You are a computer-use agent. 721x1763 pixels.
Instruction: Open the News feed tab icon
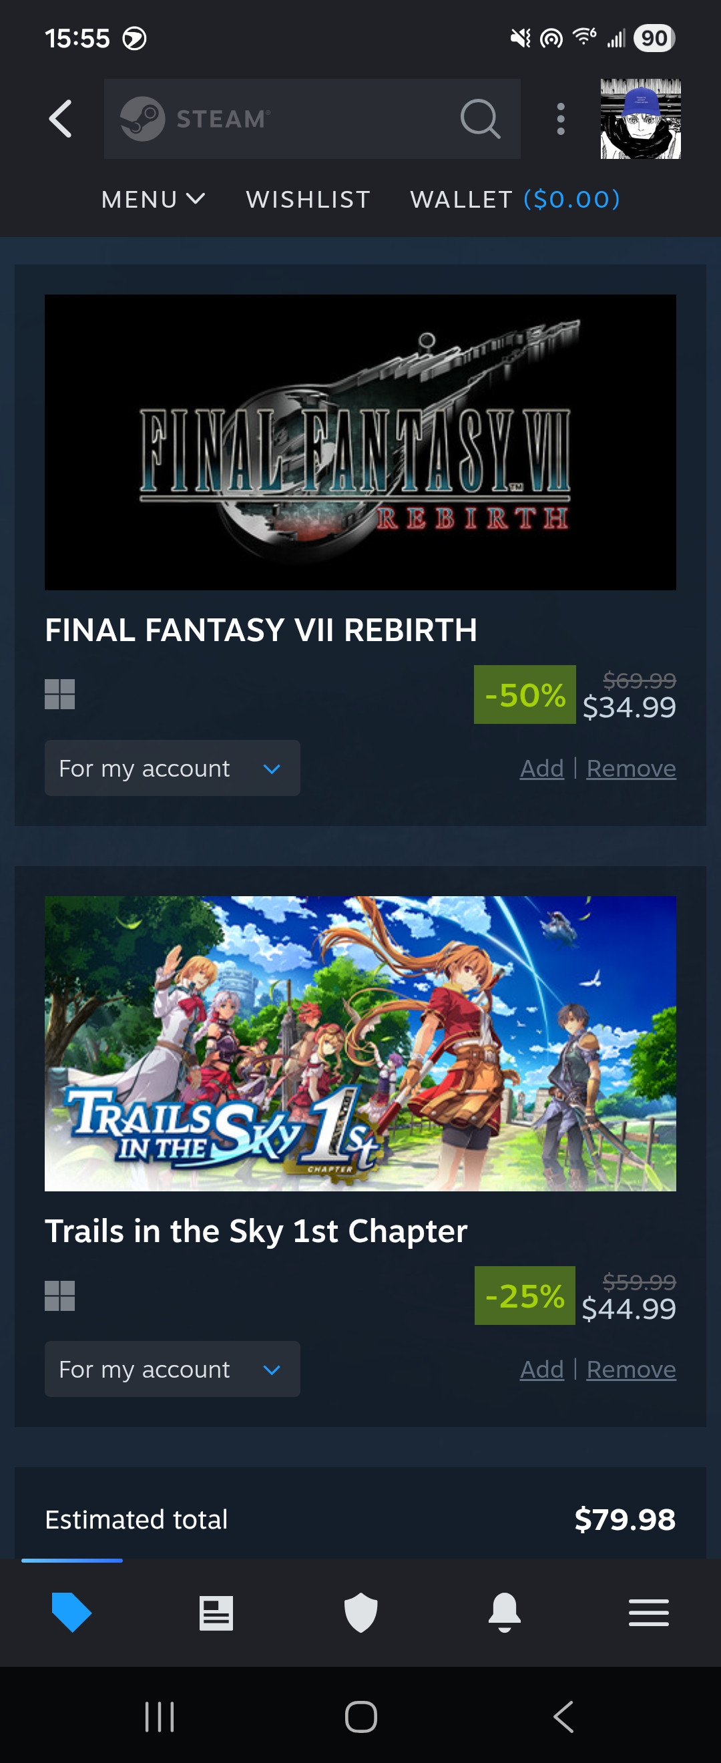click(216, 1613)
